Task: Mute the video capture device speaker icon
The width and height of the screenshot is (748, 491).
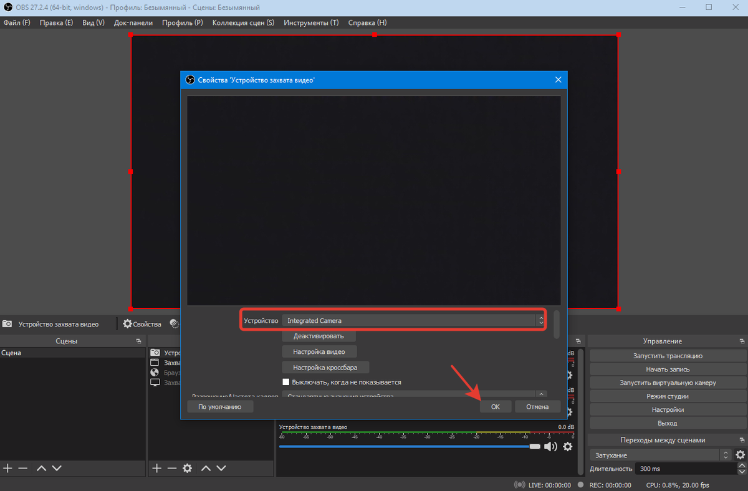Action: tap(550, 447)
